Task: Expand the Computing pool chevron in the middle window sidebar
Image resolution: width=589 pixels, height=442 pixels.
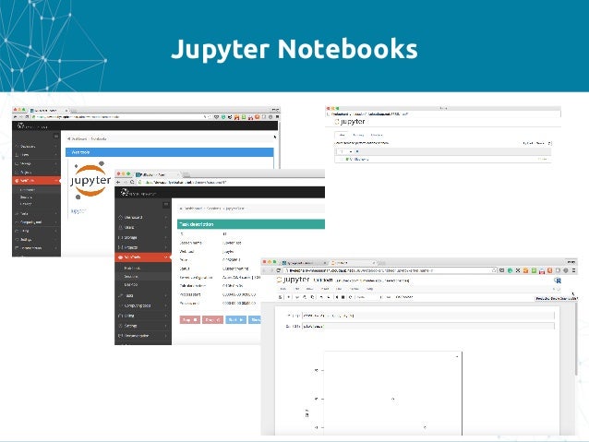Action: pos(165,305)
